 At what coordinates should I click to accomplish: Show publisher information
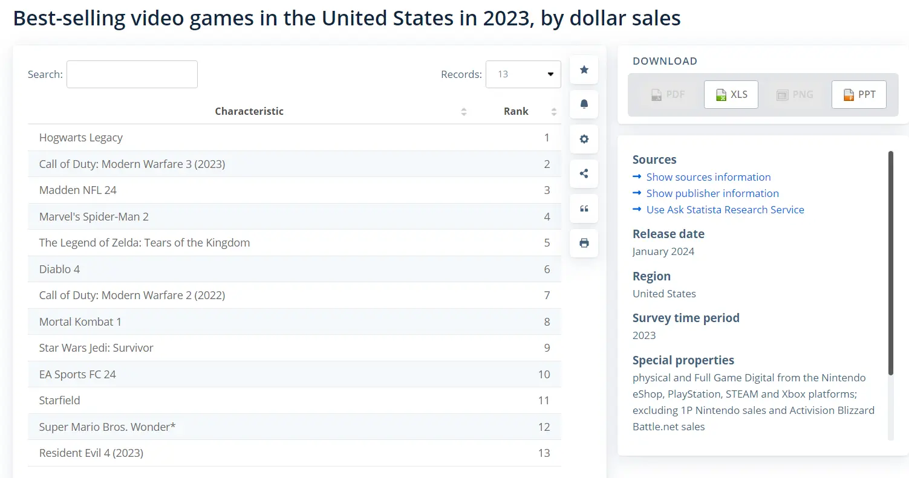point(712,193)
